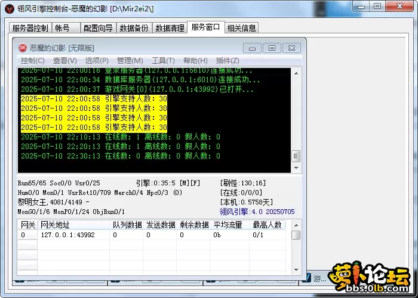Click the gateway table scroll up arrow
This screenshot has height=298, width=418.
296,225
